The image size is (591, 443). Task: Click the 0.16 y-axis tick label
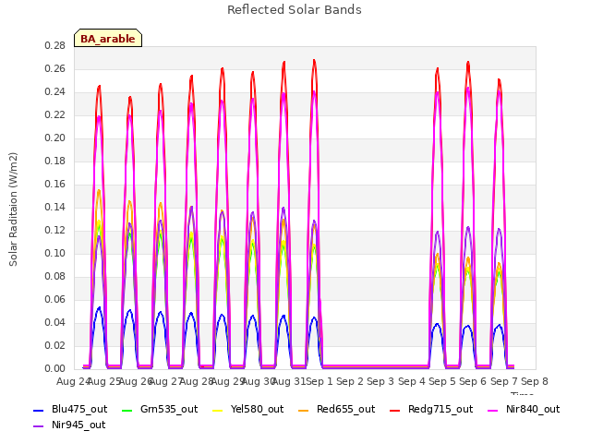pyautogui.click(x=55, y=185)
